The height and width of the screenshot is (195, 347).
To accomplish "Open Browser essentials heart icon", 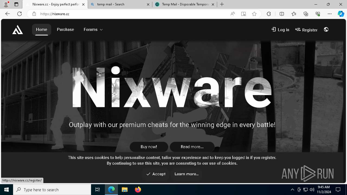I will tap(318, 14).
